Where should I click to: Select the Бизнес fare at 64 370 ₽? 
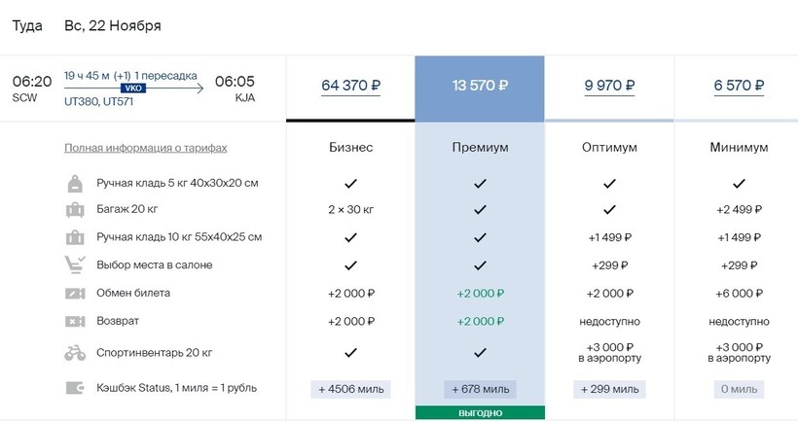click(x=350, y=86)
